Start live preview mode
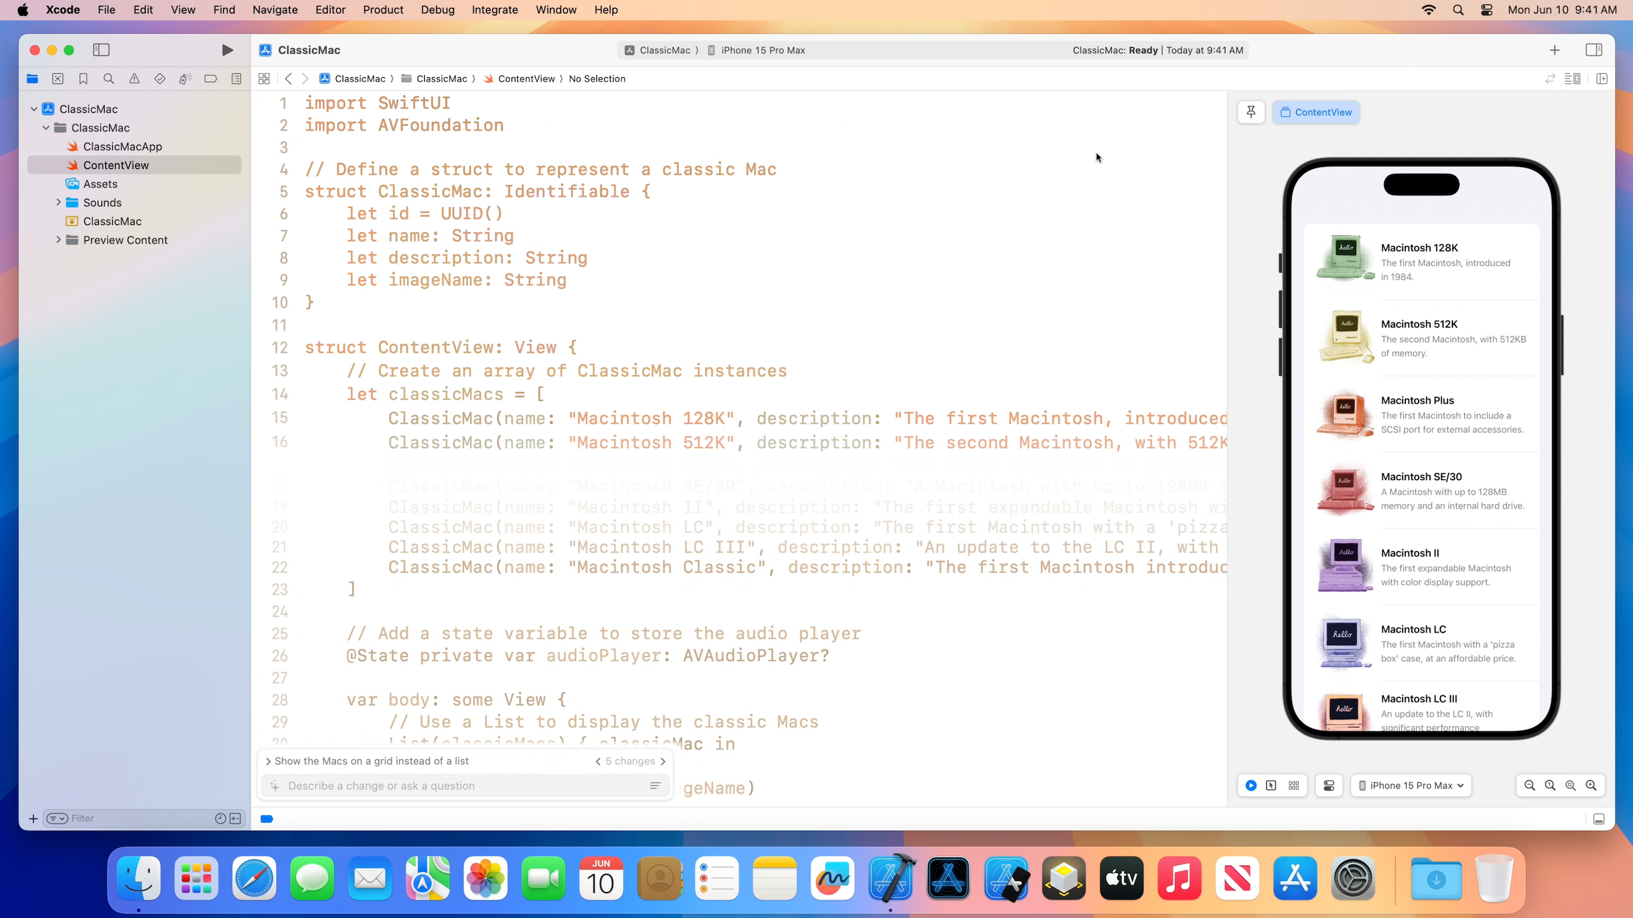This screenshot has height=918, width=1633. 1251,785
